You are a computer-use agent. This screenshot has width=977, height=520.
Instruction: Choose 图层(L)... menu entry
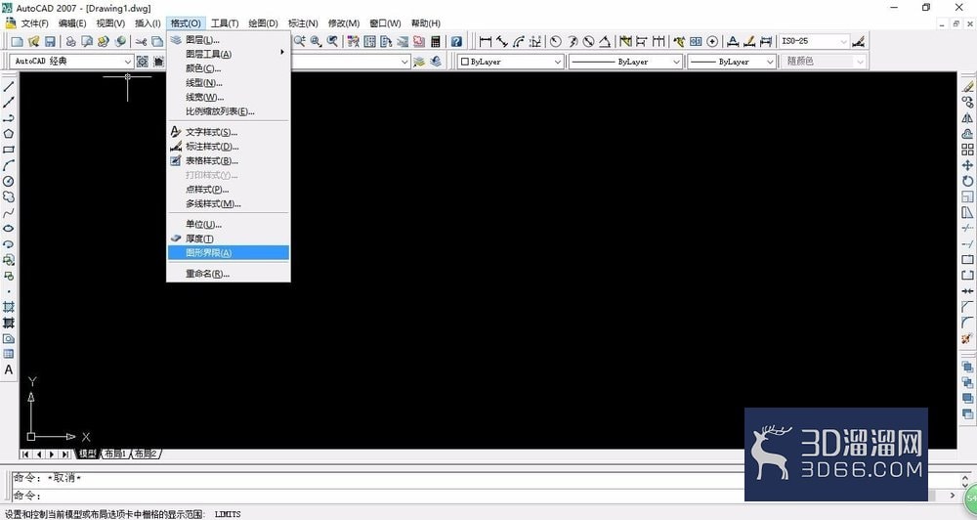click(x=228, y=39)
